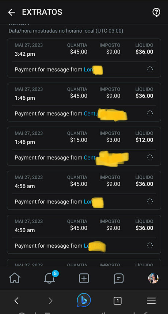This screenshot has height=314, width=168.
Task: Tap the browser back chevron
Action: [x=16, y=301]
